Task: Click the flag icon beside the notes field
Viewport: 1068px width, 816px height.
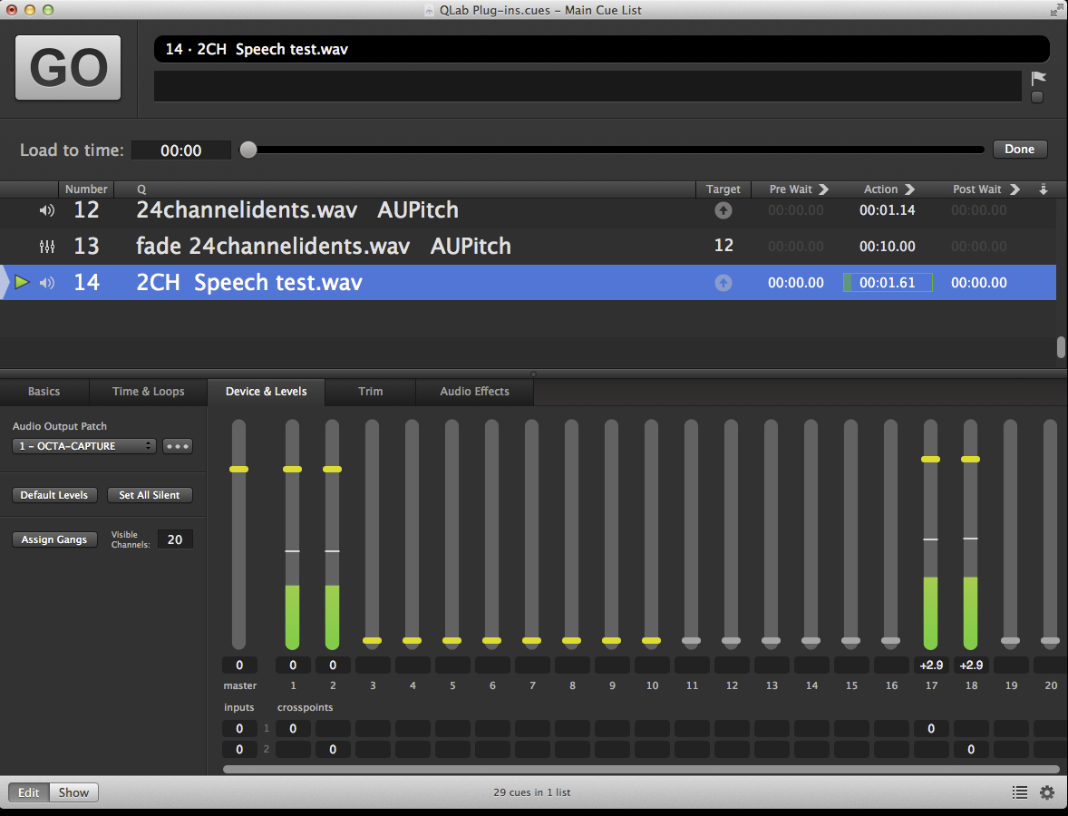Action: click(1038, 79)
